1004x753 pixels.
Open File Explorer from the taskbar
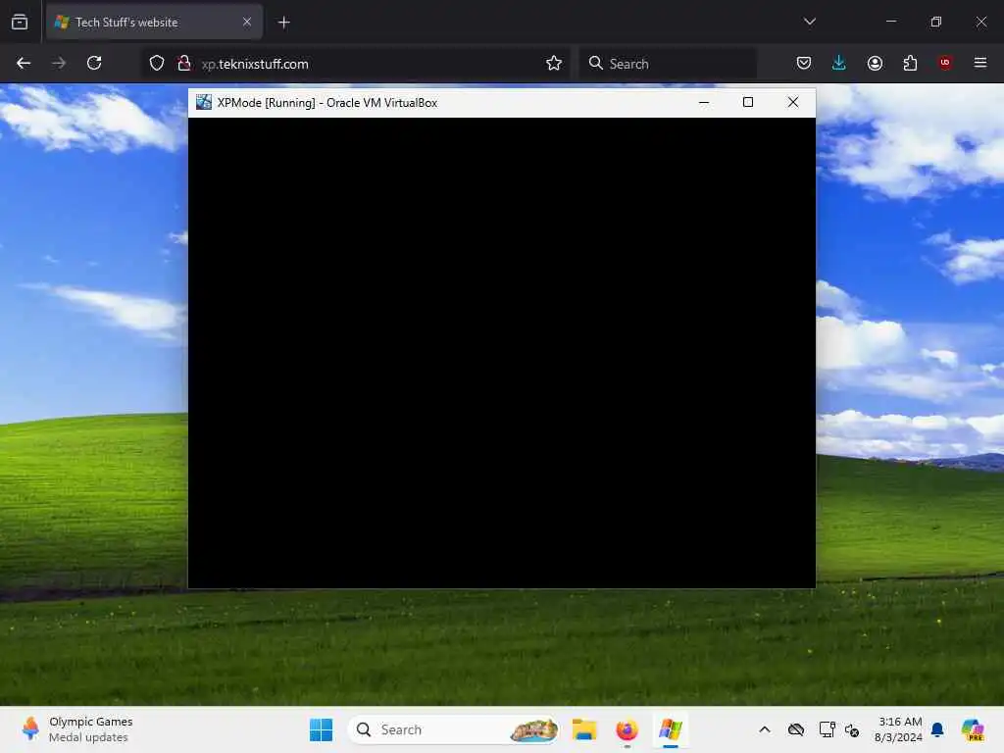(x=584, y=729)
